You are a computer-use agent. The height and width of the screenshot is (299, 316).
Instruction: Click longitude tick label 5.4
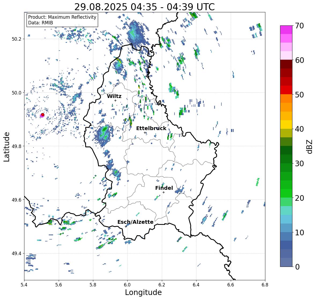24,285
